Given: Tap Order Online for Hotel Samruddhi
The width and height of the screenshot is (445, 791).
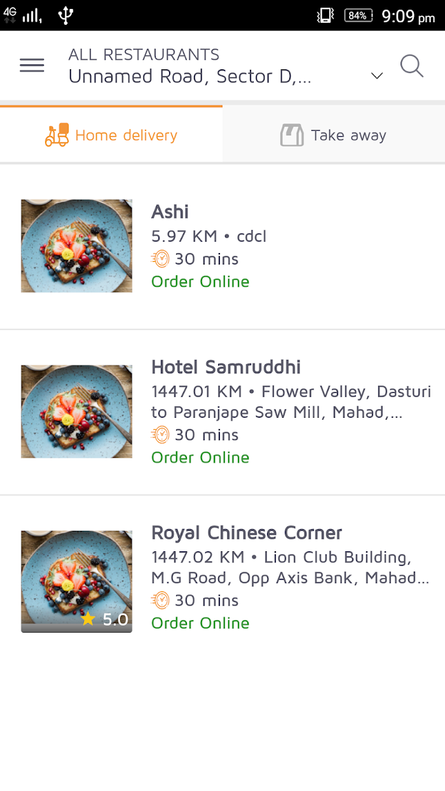Looking at the screenshot, I should [x=200, y=458].
